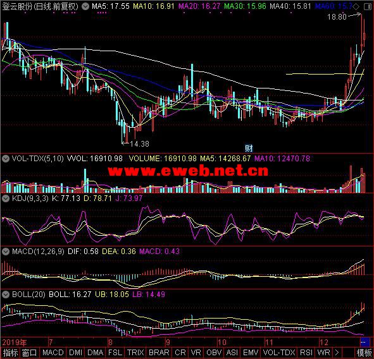Open the BOLL panel dropdown circle icon
Image resolution: width=374 pixels, height=359 pixels.
coord(6,295)
